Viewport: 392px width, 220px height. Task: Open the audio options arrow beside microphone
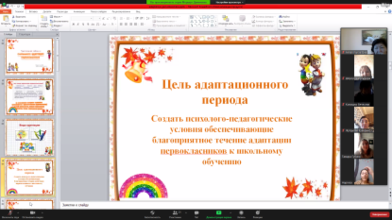[x=18, y=213]
